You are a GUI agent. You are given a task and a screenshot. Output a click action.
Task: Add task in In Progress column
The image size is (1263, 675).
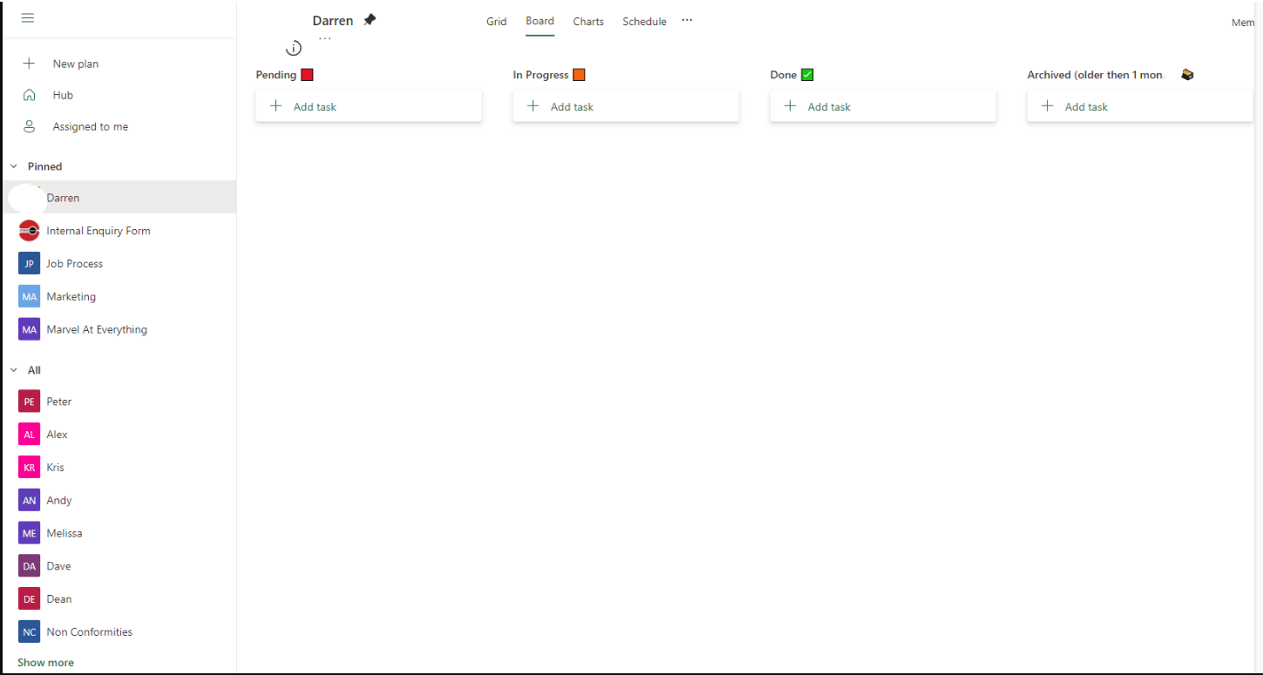[x=626, y=106]
